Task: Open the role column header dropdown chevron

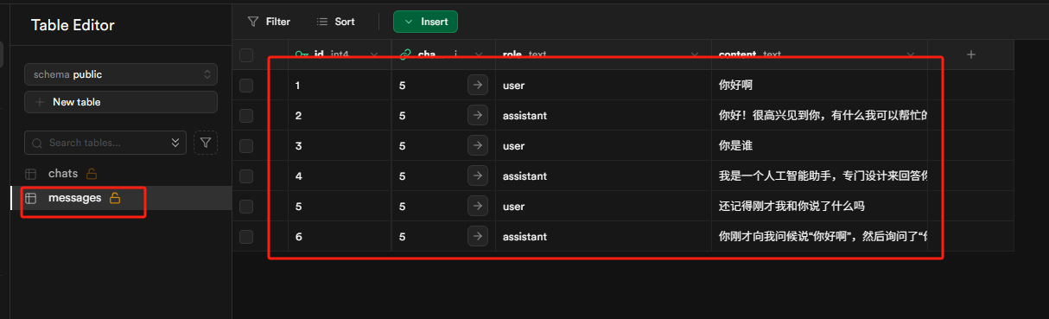Action: tap(694, 55)
